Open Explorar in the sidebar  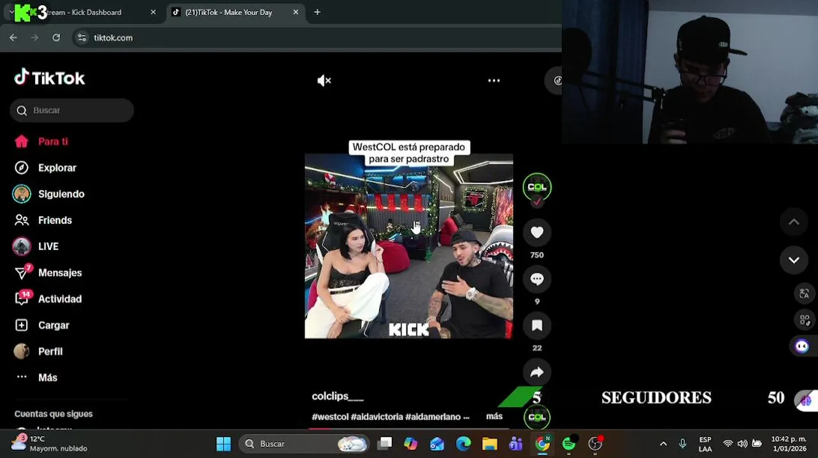(x=57, y=168)
